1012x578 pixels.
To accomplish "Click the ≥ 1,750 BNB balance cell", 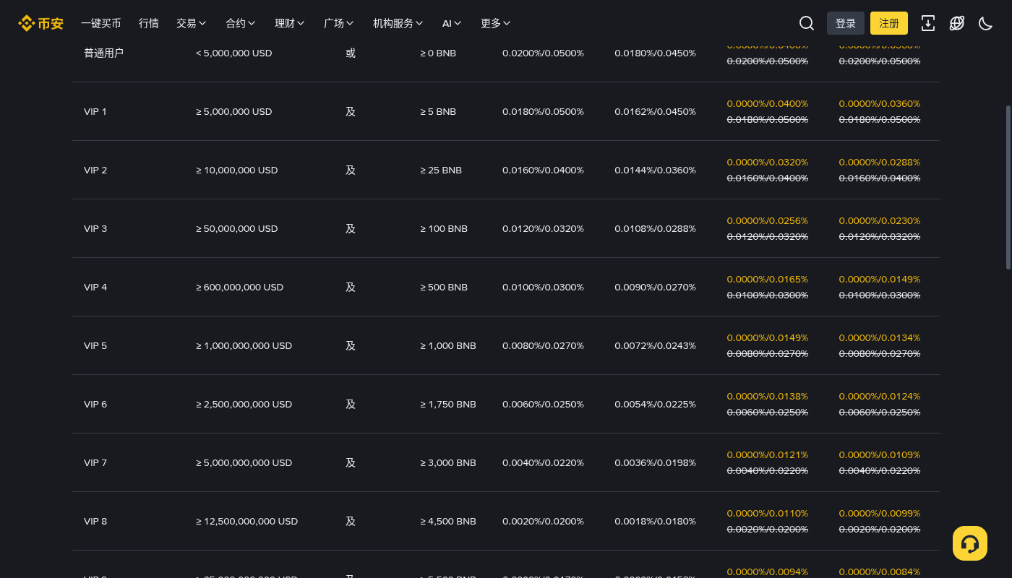I will [x=448, y=404].
